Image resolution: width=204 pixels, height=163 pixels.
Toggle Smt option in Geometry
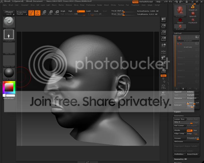pos(189,130)
